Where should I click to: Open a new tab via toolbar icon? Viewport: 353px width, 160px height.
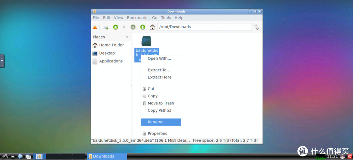[x=106, y=27]
